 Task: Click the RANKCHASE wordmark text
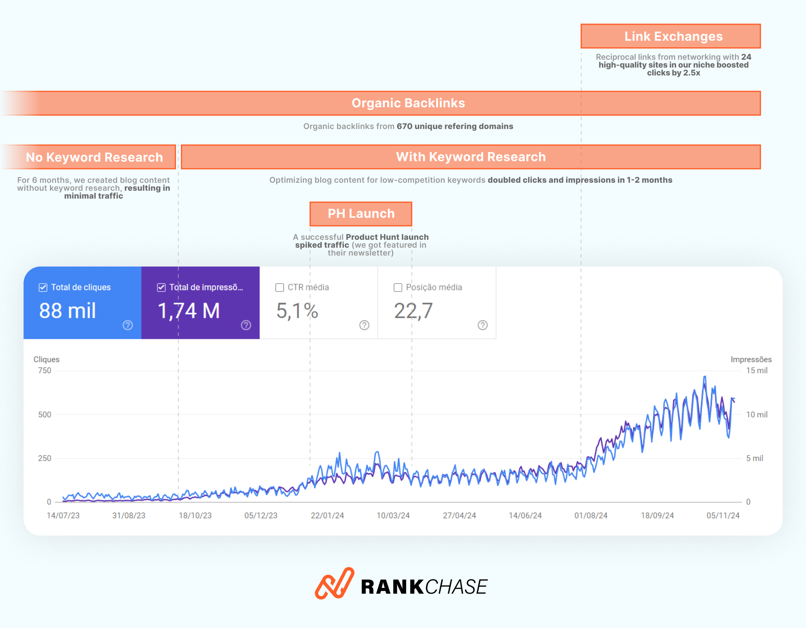(424, 587)
